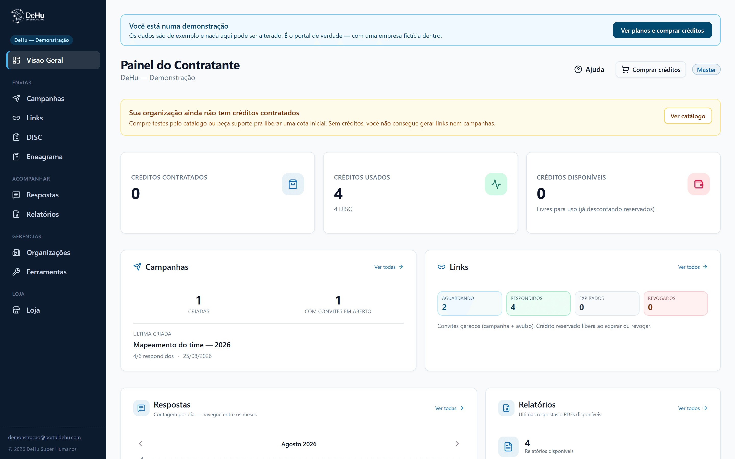Click the document icon next to Relatórios disponíveis
Image resolution: width=735 pixels, height=459 pixels.
pyautogui.click(x=508, y=447)
